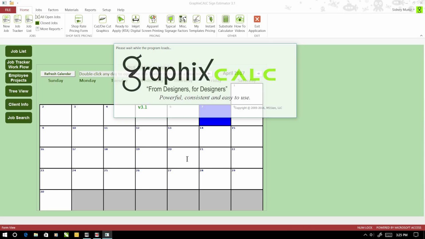The image size is (425, 239).
Task: Open the Shop Rate Pricing Form
Action: click(x=79, y=24)
